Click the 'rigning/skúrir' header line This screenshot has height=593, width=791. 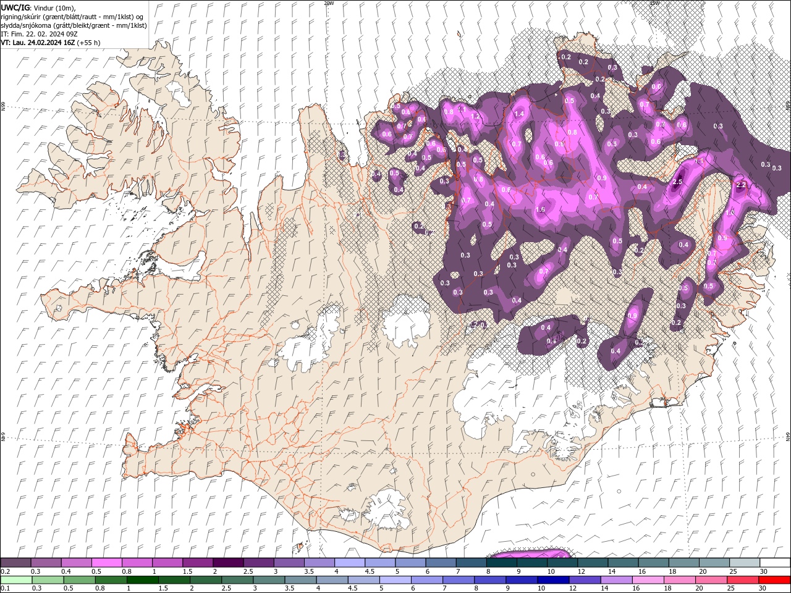pyautogui.click(x=73, y=17)
